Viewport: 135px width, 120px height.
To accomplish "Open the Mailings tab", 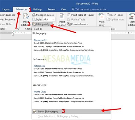I will click(37, 9).
